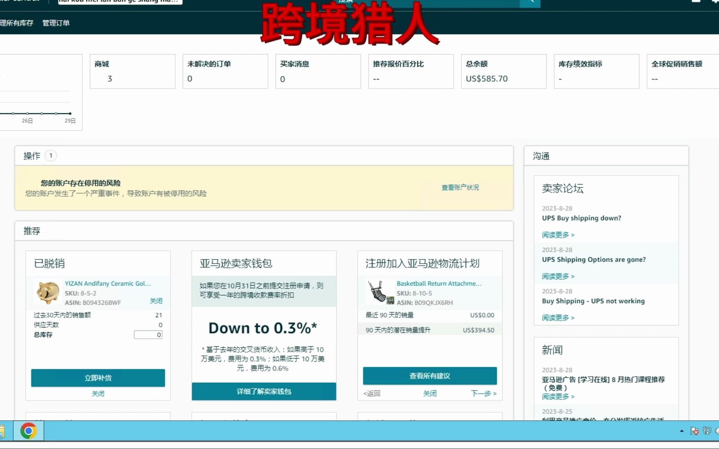Close the YIZAN product row
The height and width of the screenshot is (449, 719).
click(x=156, y=301)
